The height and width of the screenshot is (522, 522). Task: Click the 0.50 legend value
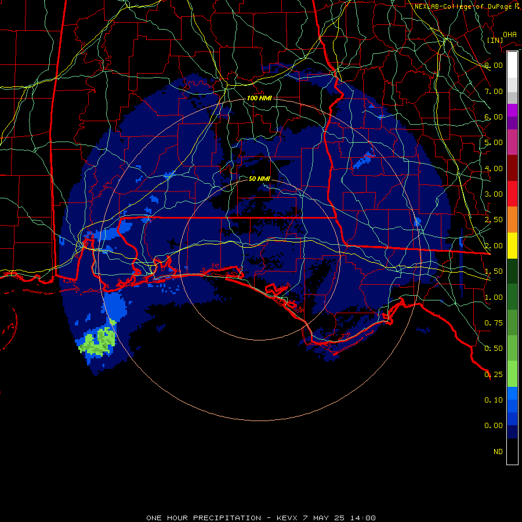[x=494, y=349]
